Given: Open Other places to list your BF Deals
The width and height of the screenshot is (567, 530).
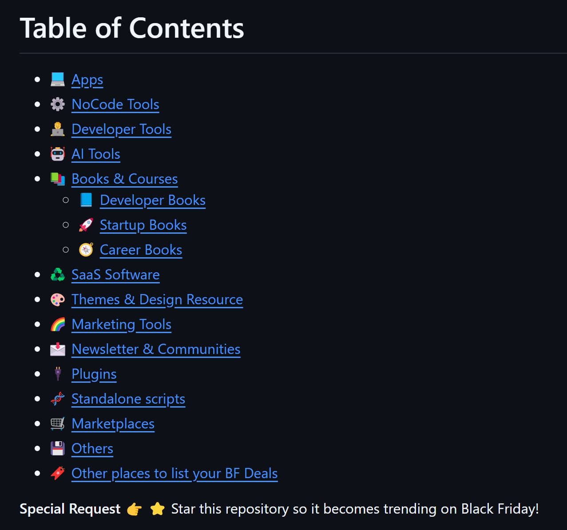Looking at the screenshot, I should click(174, 474).
